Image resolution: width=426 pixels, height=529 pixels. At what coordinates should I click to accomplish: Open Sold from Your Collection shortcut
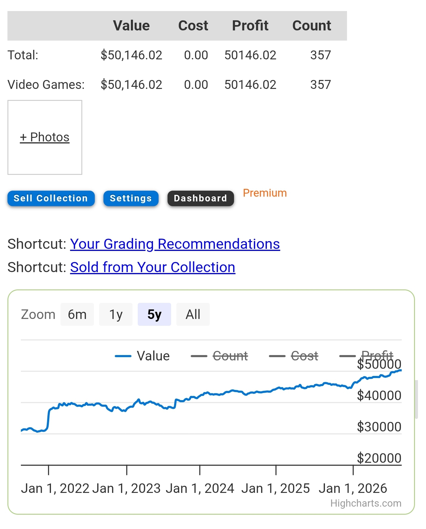pyautogui.click(x=153, y=267)
